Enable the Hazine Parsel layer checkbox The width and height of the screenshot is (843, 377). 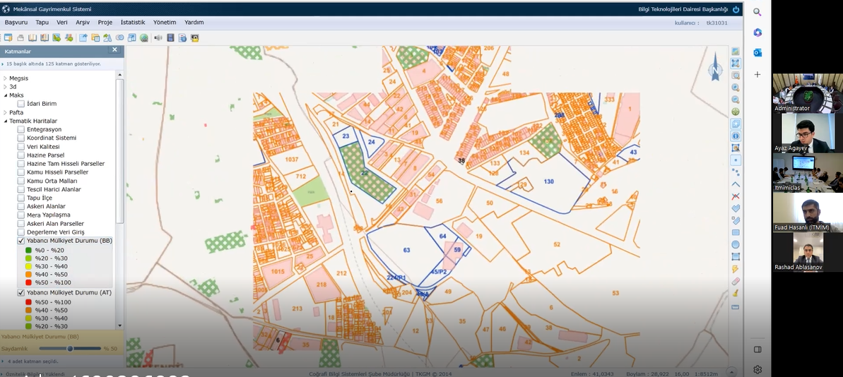pos(21,155)
